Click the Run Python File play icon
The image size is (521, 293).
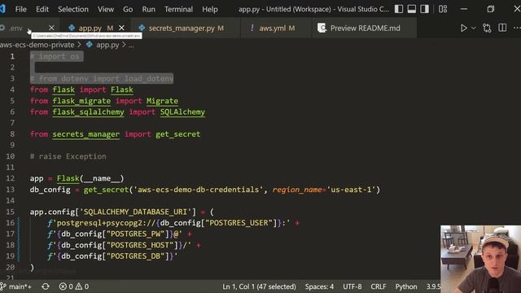(463, 28)
